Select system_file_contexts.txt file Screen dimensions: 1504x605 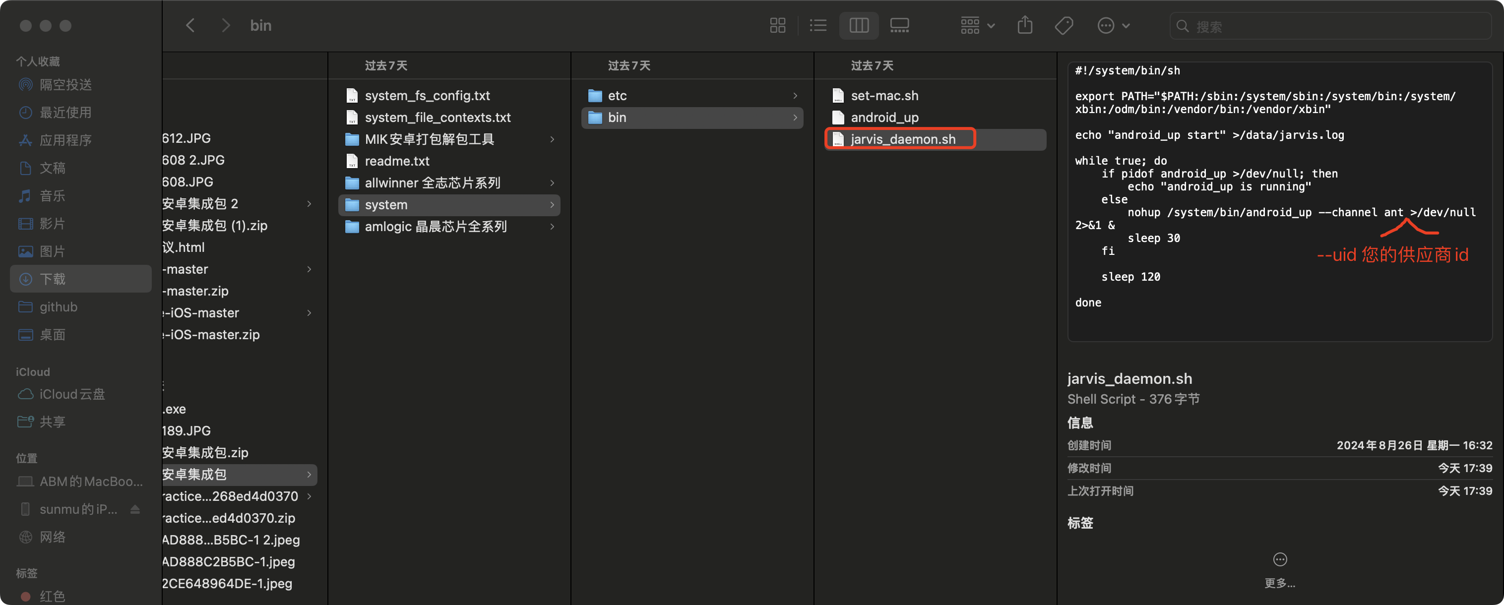click(449, 117)
